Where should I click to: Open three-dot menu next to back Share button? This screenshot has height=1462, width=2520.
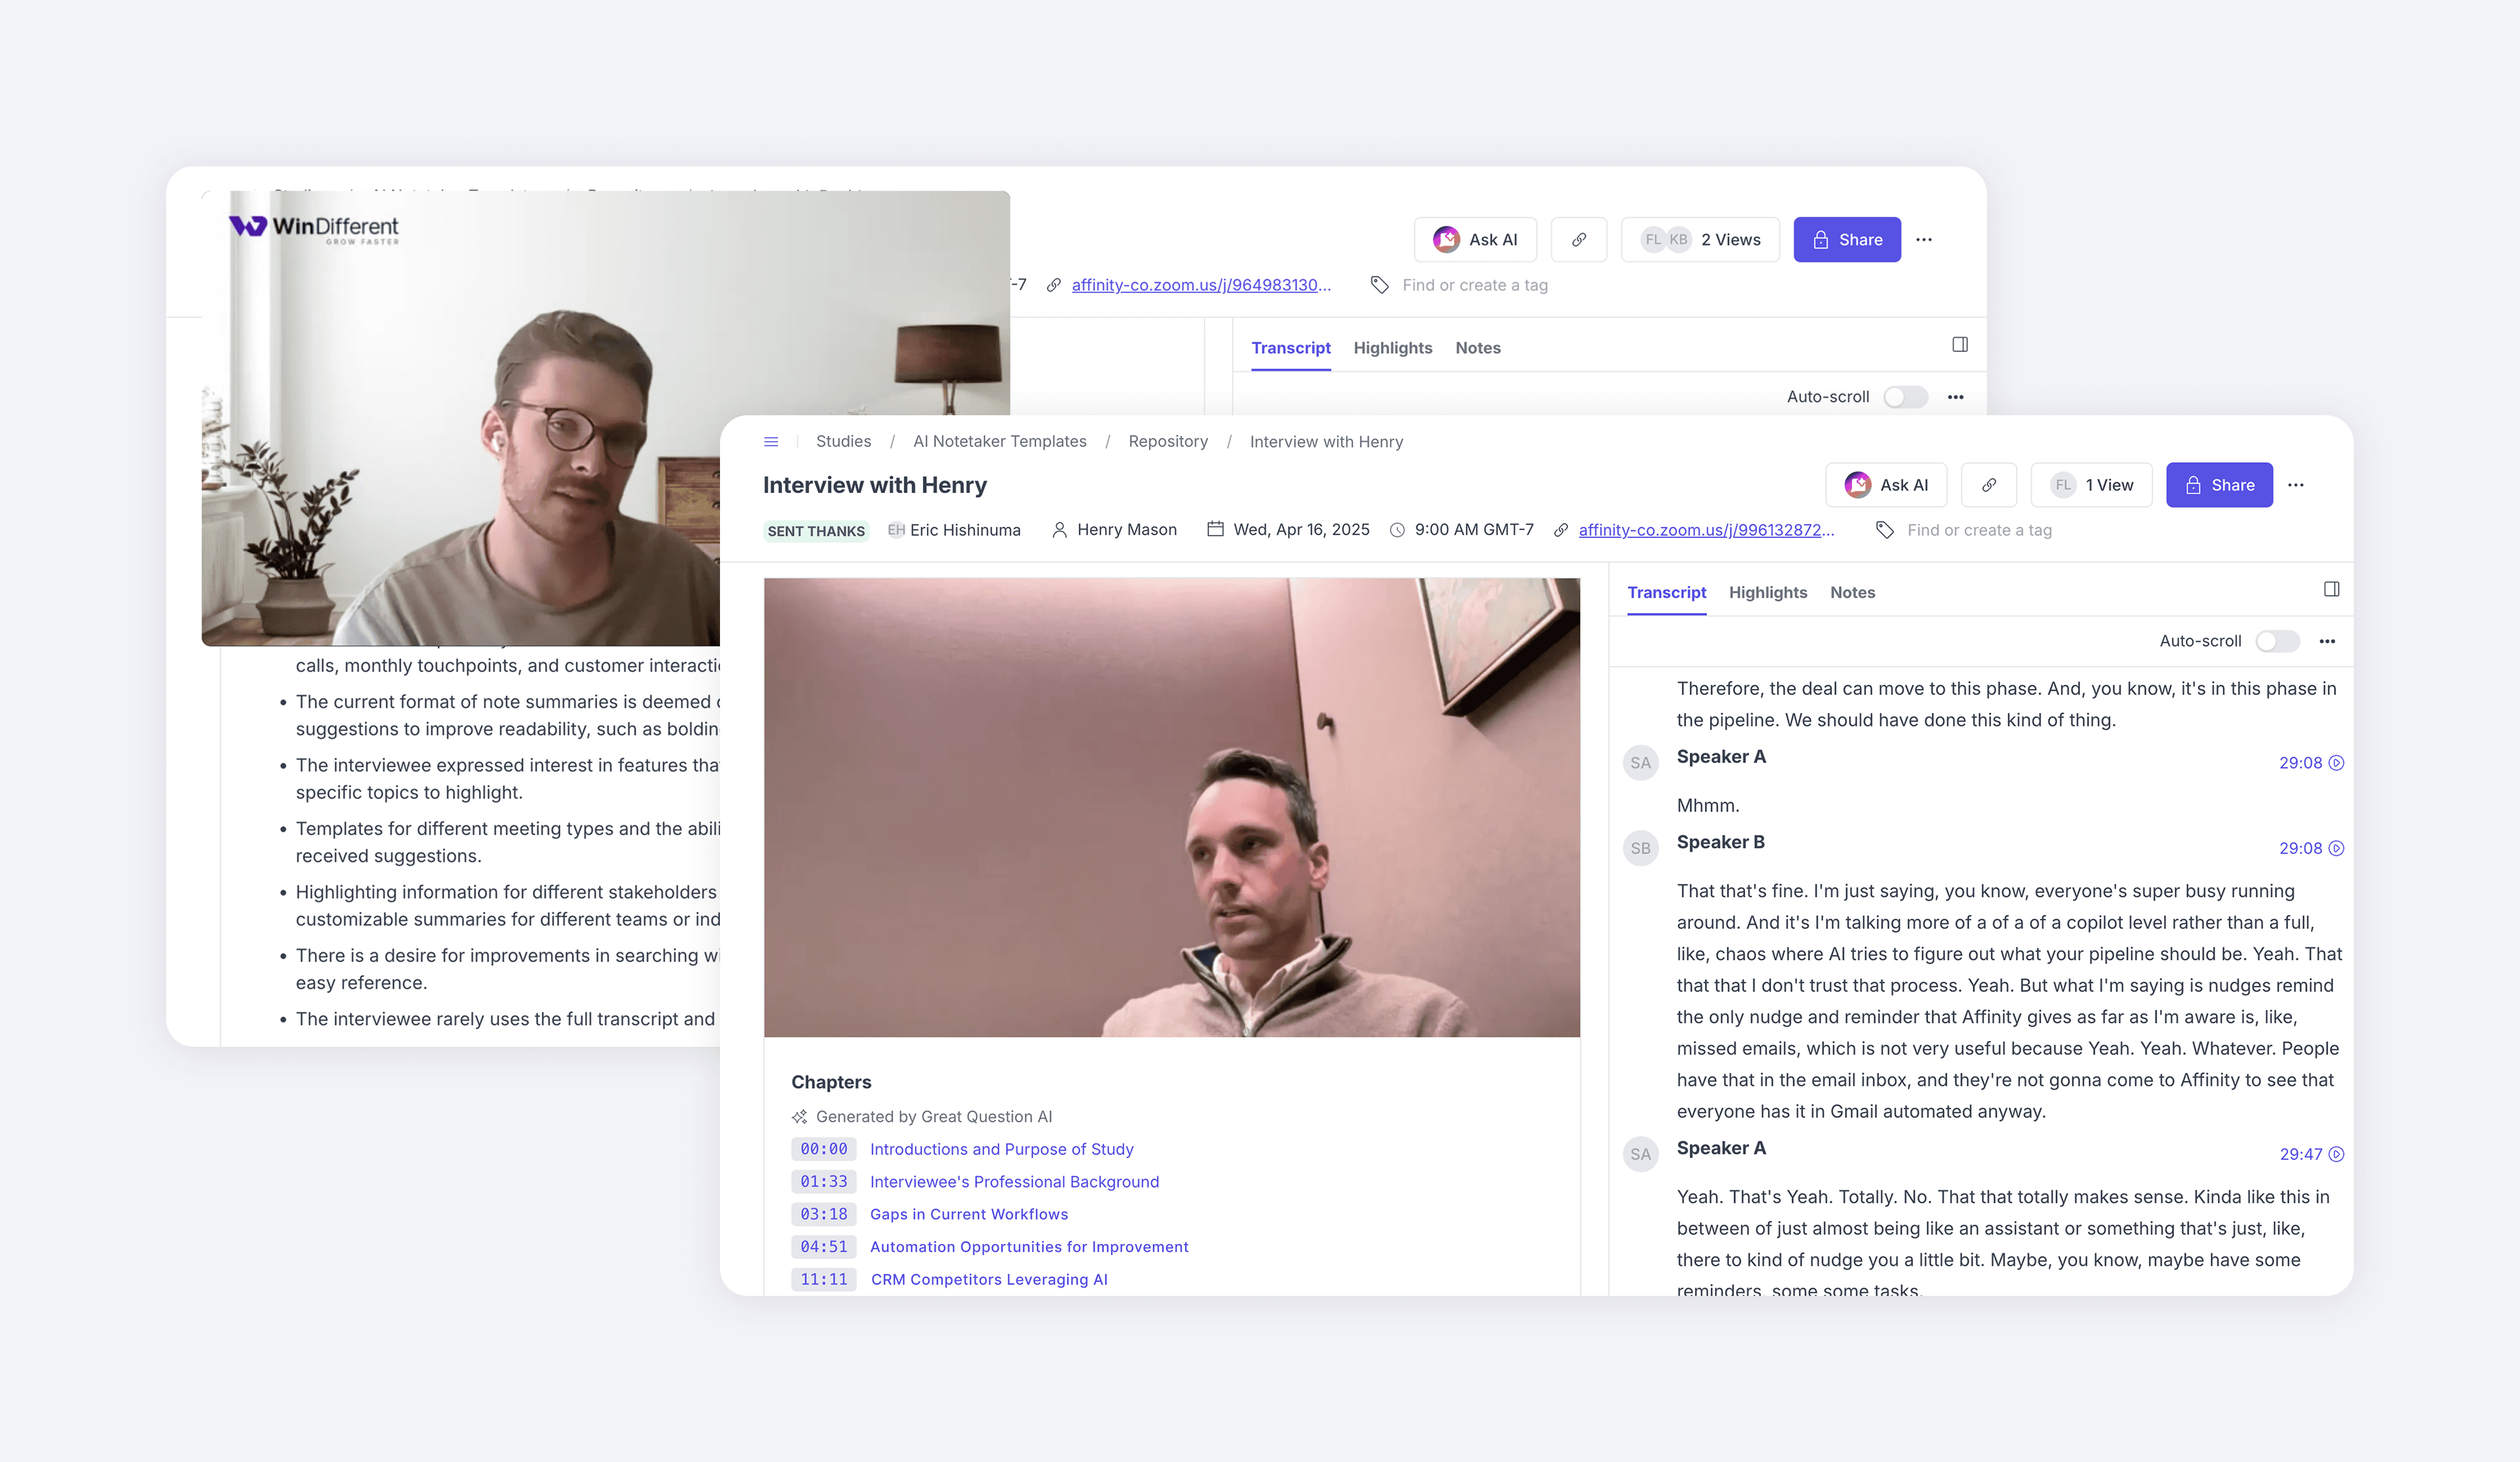(x=1923, y=240)
